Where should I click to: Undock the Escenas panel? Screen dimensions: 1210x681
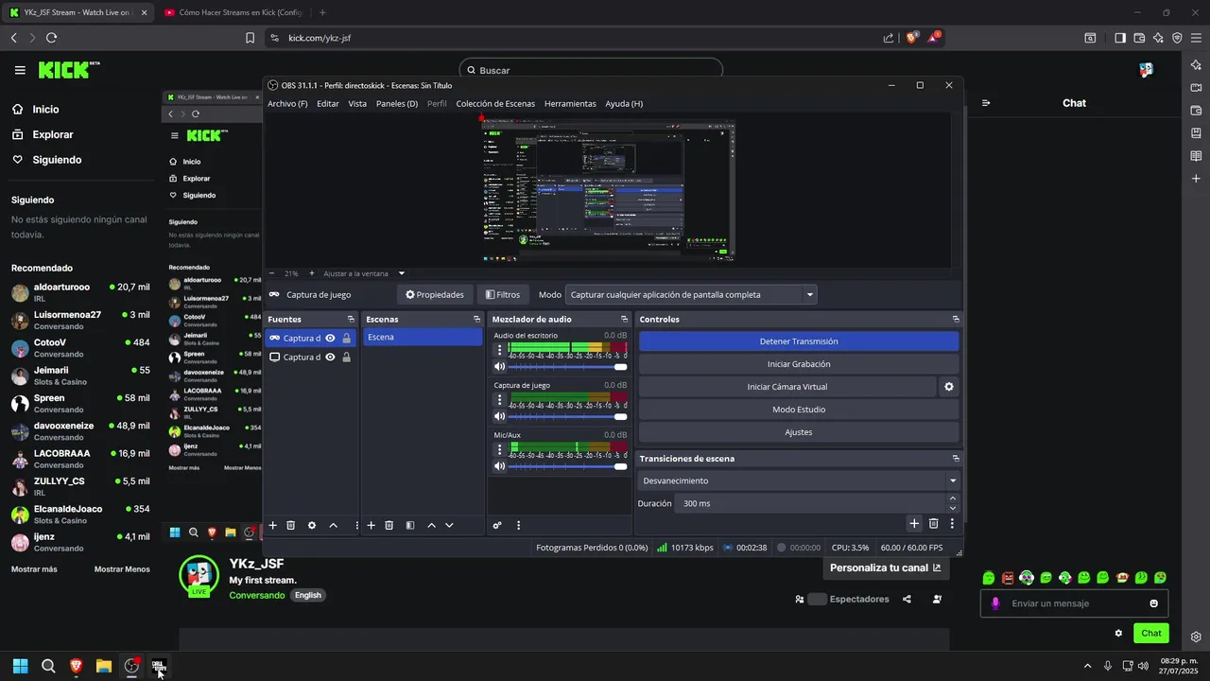tap(476, 320)
